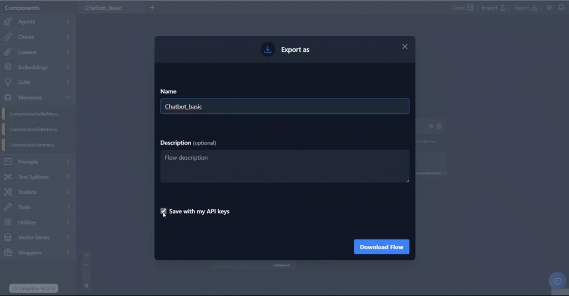Uncheck Save with my API keys
The width and height of the screenshot is (569, 296).
(163, 211)
